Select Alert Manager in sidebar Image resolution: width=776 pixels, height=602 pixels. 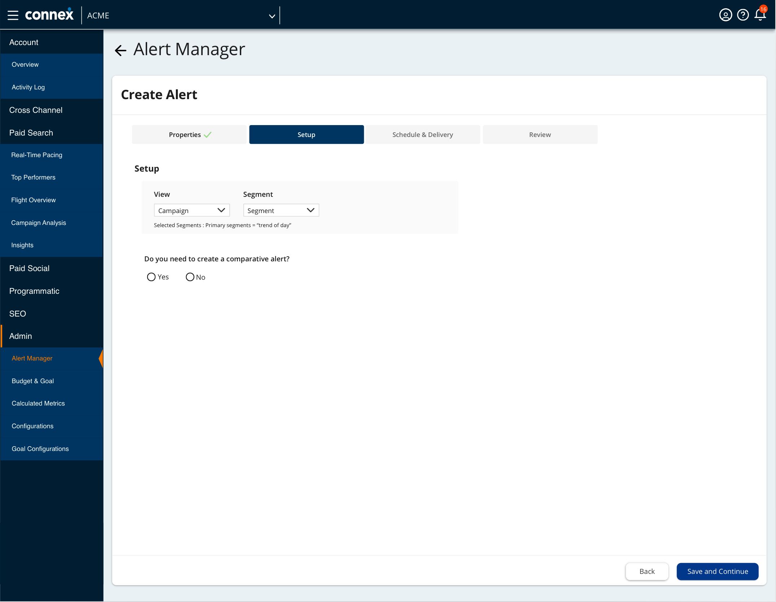(x=52, y=358)
